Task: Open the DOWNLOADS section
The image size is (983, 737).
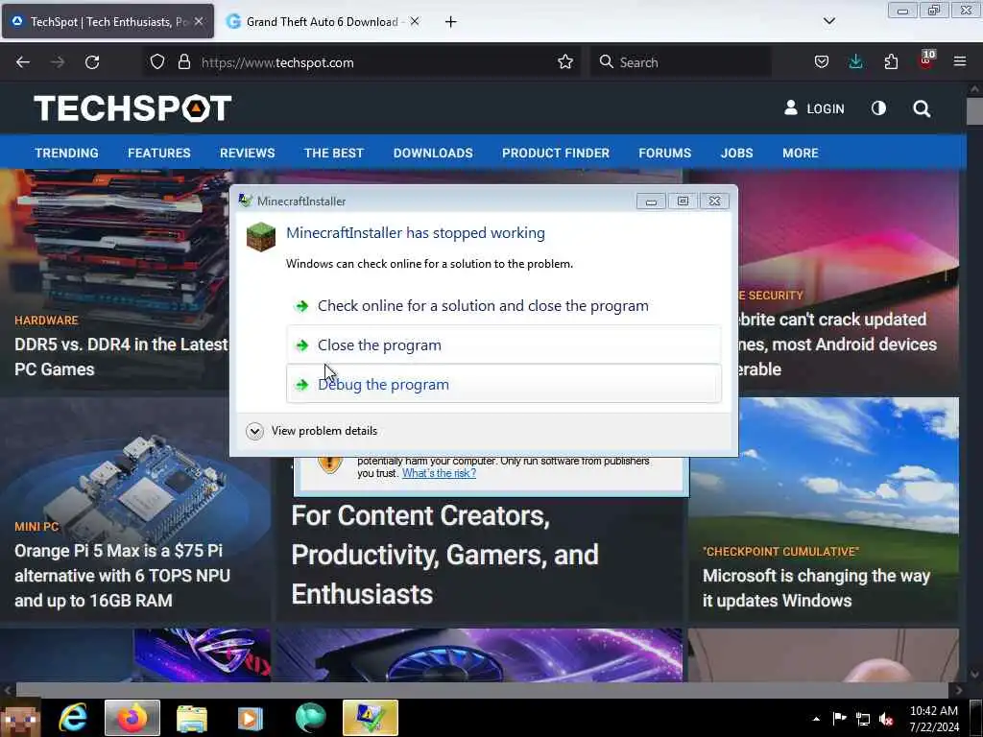Action: pos(433,153)
